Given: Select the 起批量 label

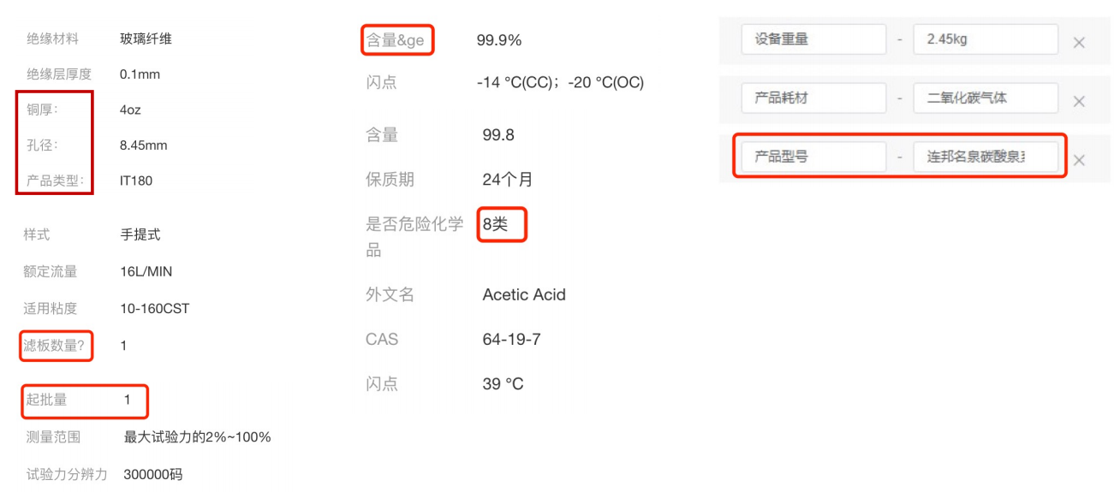Looking at the screenshot, I should click(46, 400).
